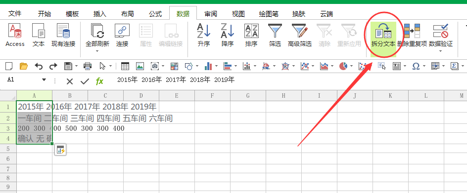The image size is (467, 193).
Task: Click the open folder icon
Action: (24, 66)
